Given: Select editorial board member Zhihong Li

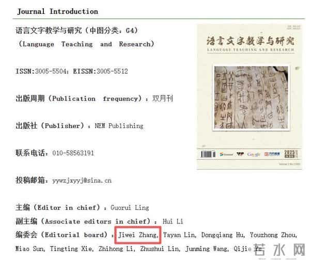Looking at the screenshot, I should [x=117, y=249].
